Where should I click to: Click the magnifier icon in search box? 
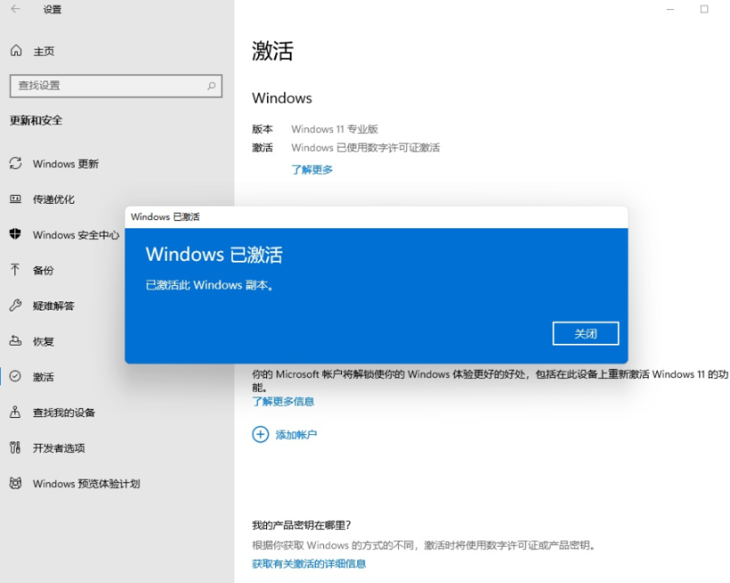(211, 86)
